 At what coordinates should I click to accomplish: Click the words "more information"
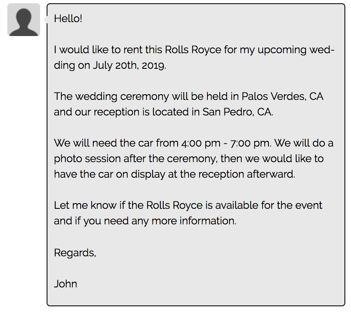click(x=194, y=221)
